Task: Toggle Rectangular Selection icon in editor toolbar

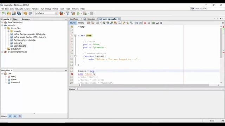Action: [119, 23]
